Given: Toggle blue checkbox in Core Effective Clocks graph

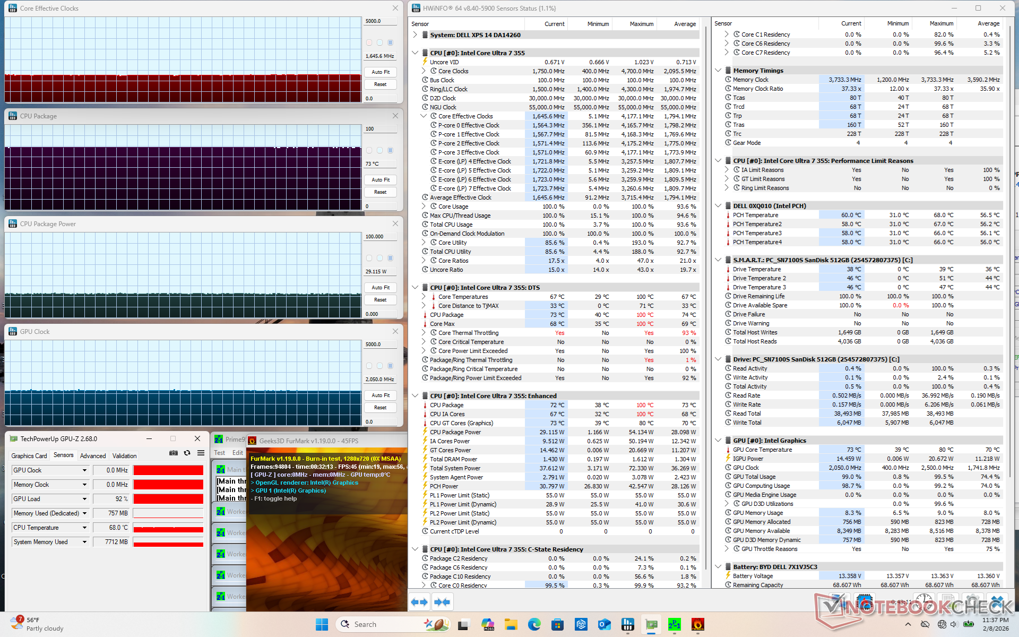Looking at the screenshot, I should coord(390,42).
